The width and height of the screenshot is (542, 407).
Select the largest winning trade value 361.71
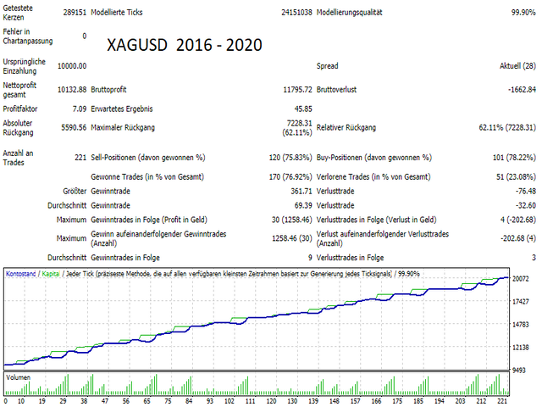(301, 192)
